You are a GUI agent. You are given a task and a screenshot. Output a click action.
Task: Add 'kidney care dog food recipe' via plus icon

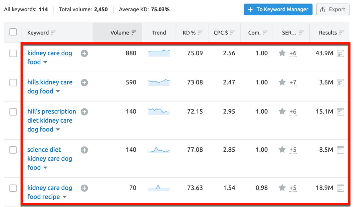pos(84,188)
